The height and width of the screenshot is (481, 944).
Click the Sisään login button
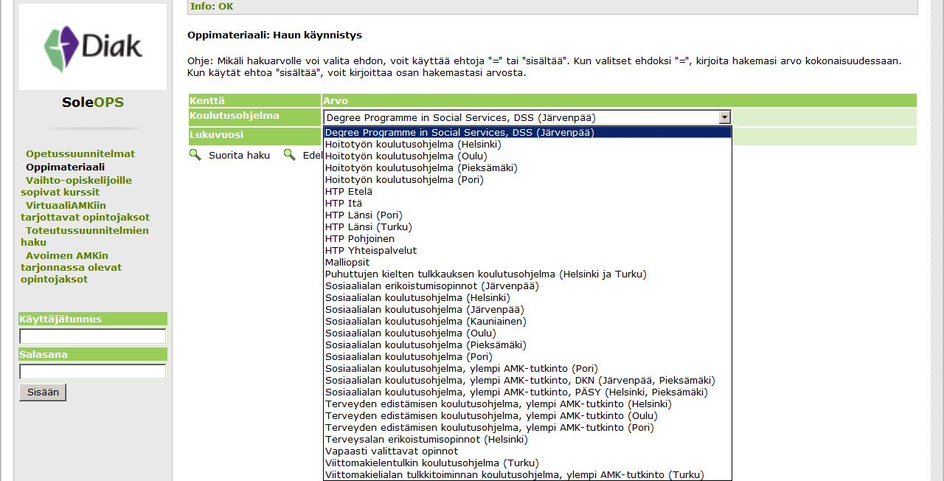coord(43,392)
